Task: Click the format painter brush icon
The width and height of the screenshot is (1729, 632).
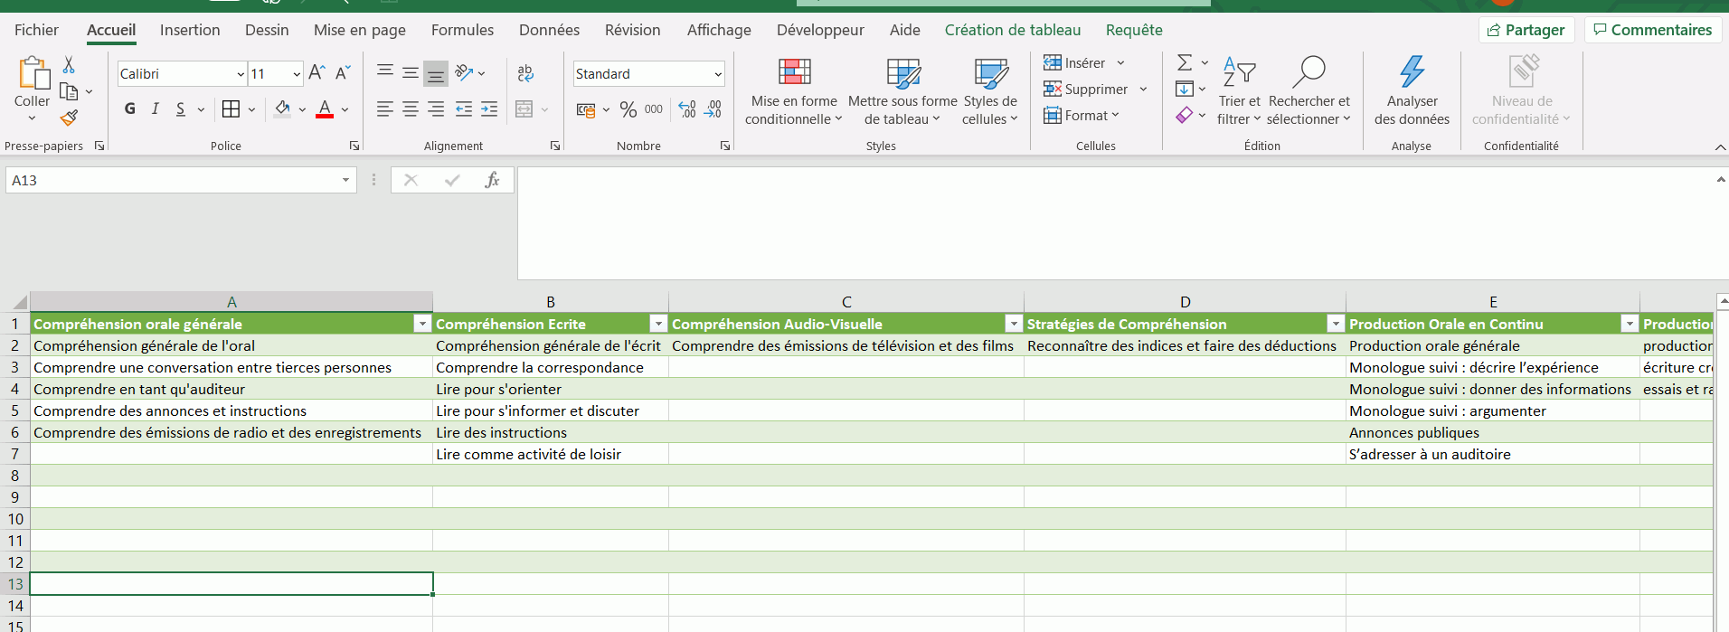Action: pos(69,118)
